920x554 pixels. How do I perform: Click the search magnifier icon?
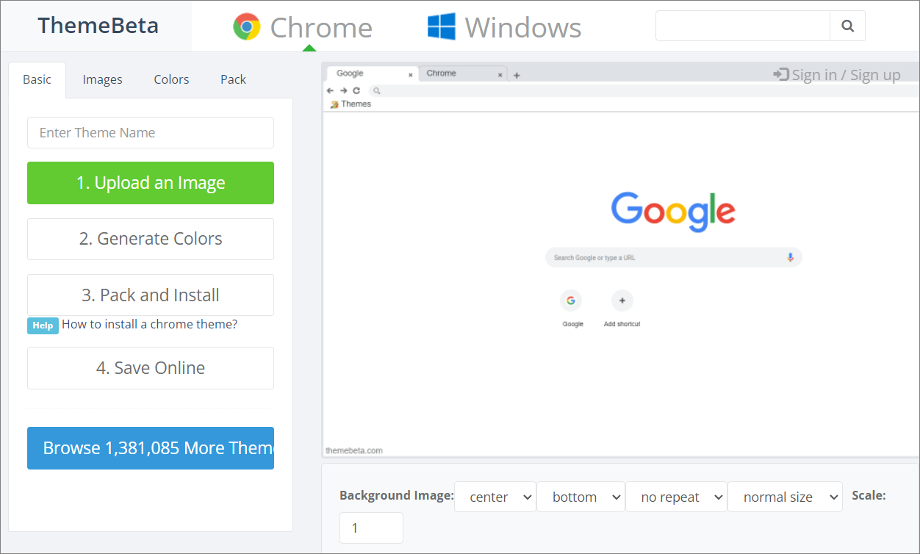[x=847, y=25]
